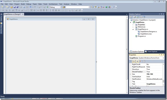
Task: Expand the Properties folder node
Action: 133,25
